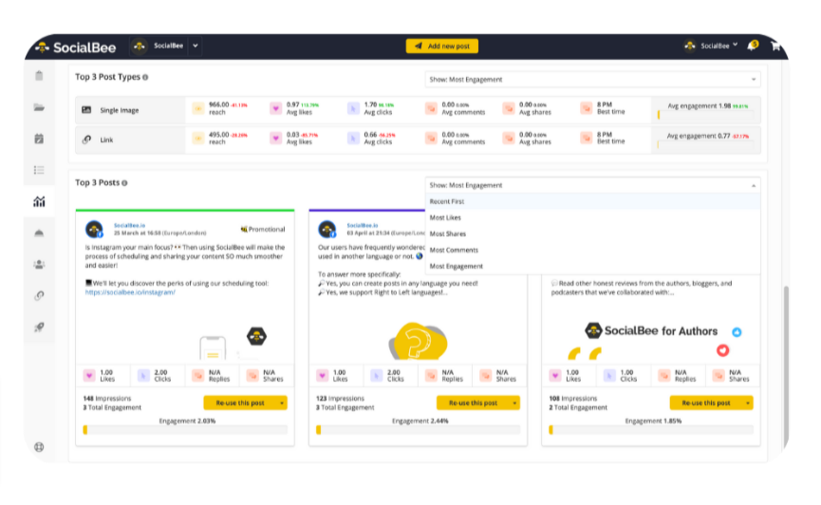Open the Top 3 Post Types Show dropdown

point(592,80)
